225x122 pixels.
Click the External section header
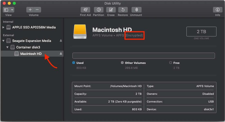tap(9, 35)
